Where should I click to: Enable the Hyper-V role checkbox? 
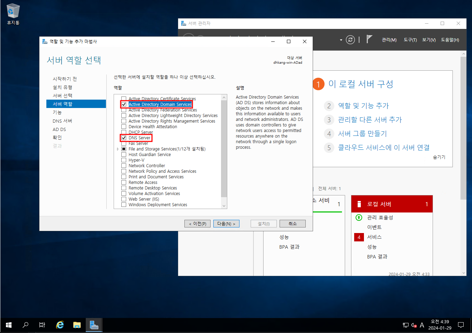124,160
